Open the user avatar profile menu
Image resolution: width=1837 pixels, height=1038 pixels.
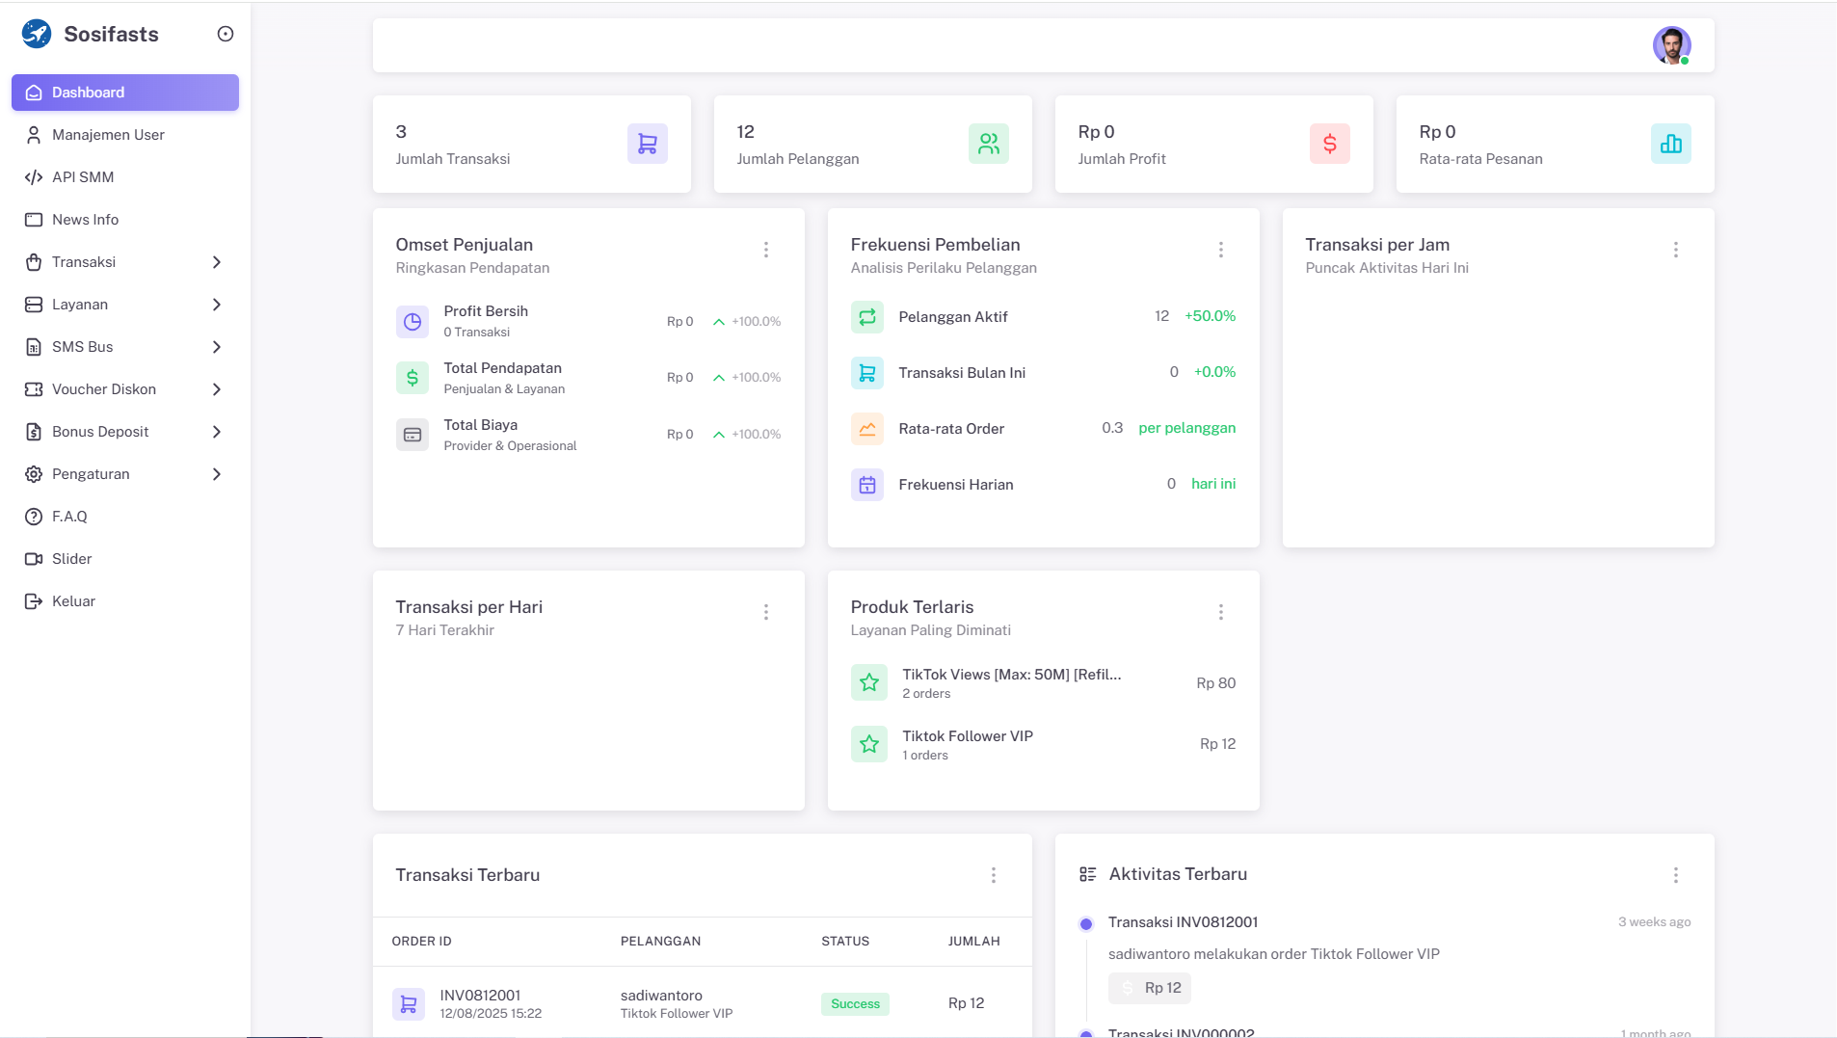click(1671, 45)
